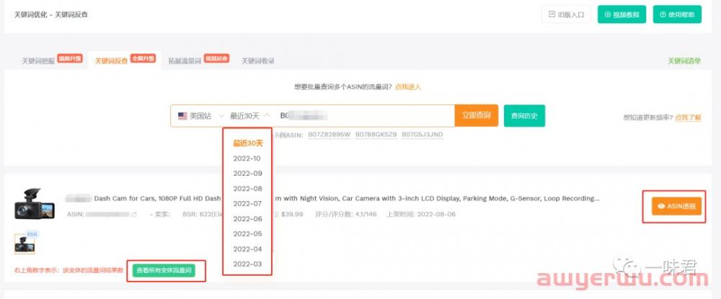Pick sample ASIN B07G5J3JND
721x299 pixels.
point(423,135)
